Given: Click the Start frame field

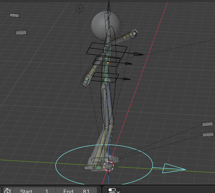Looking at the screenshot, I should (34, 191).
